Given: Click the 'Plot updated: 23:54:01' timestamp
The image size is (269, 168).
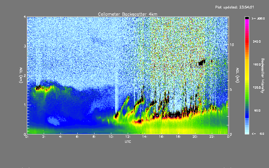Looking at the screenshot, I should pyautogui.click(x=234, y=7).
